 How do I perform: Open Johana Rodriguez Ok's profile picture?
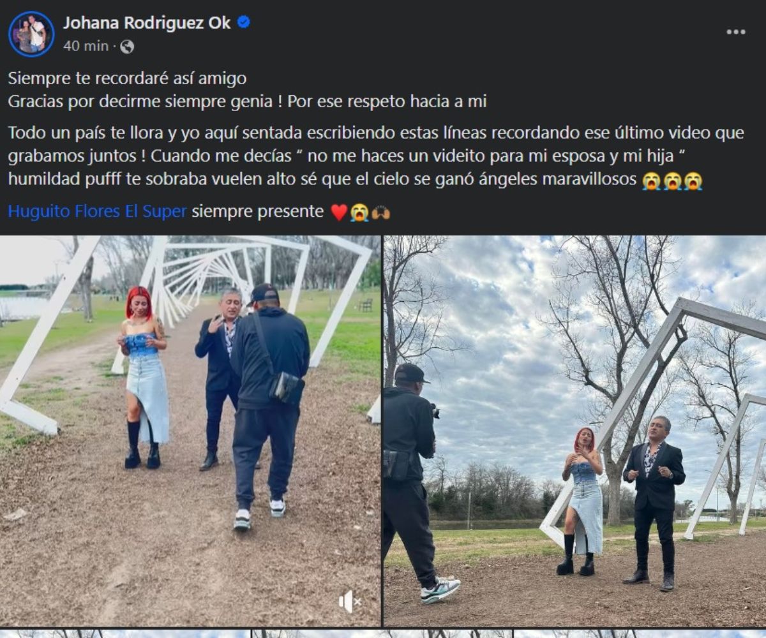click(x=31, y=34)
